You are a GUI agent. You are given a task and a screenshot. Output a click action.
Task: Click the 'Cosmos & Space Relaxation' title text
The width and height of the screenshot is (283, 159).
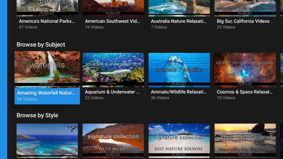pos(245,92)
